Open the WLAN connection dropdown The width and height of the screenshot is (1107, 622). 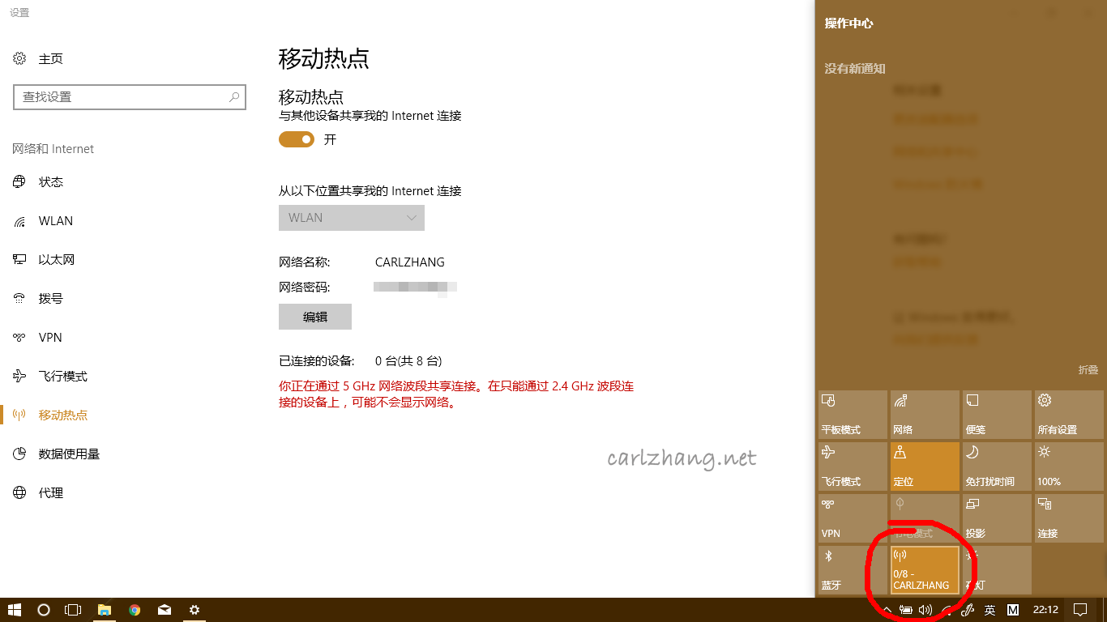[x=351, y=217]
